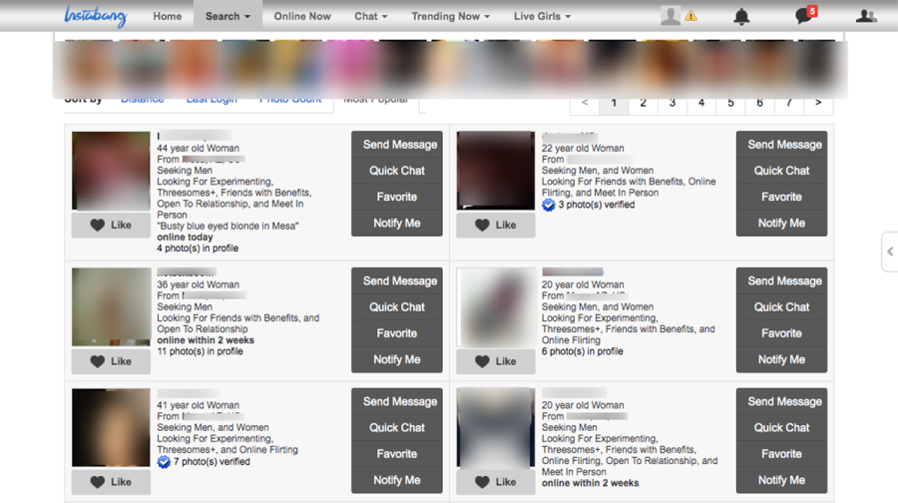Go to results page 6
The image size is (898, 503).
760,103
